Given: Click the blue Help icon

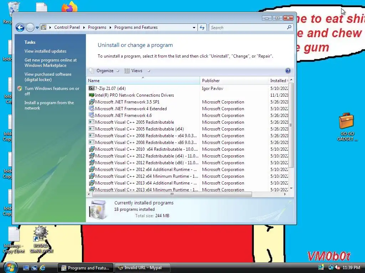Looking at the screenshot, I should pos(288,71).
